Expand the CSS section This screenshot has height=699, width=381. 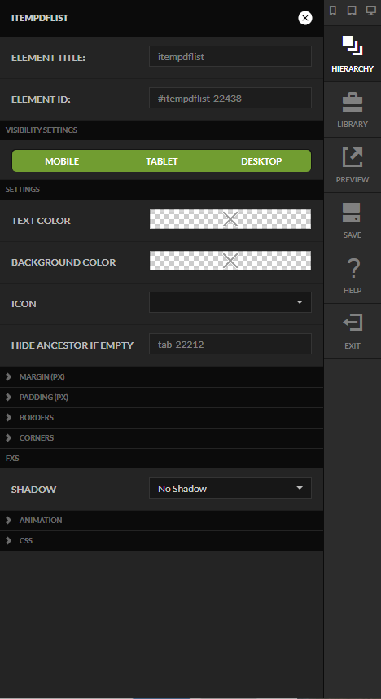pos(162,541)
